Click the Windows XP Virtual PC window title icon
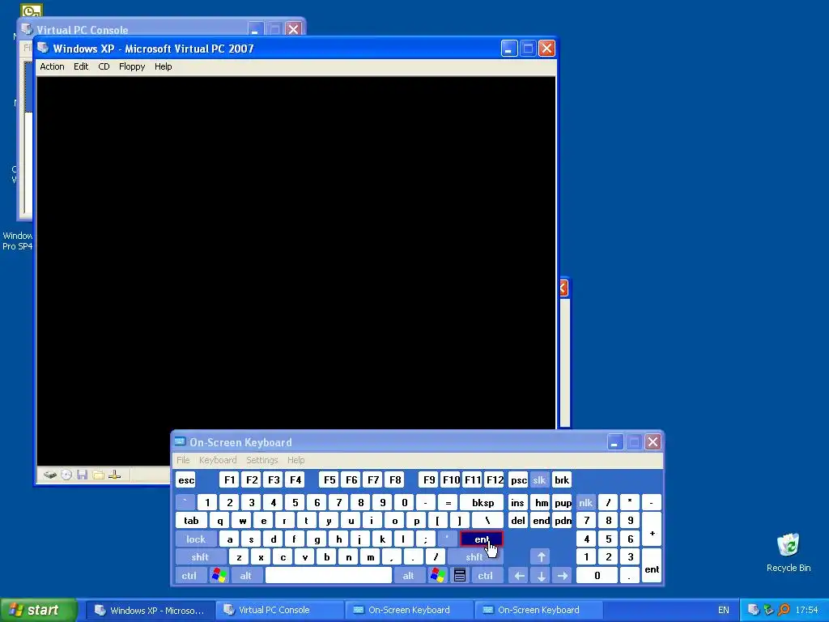Screen dimensions: 829x622 point(43,48)
